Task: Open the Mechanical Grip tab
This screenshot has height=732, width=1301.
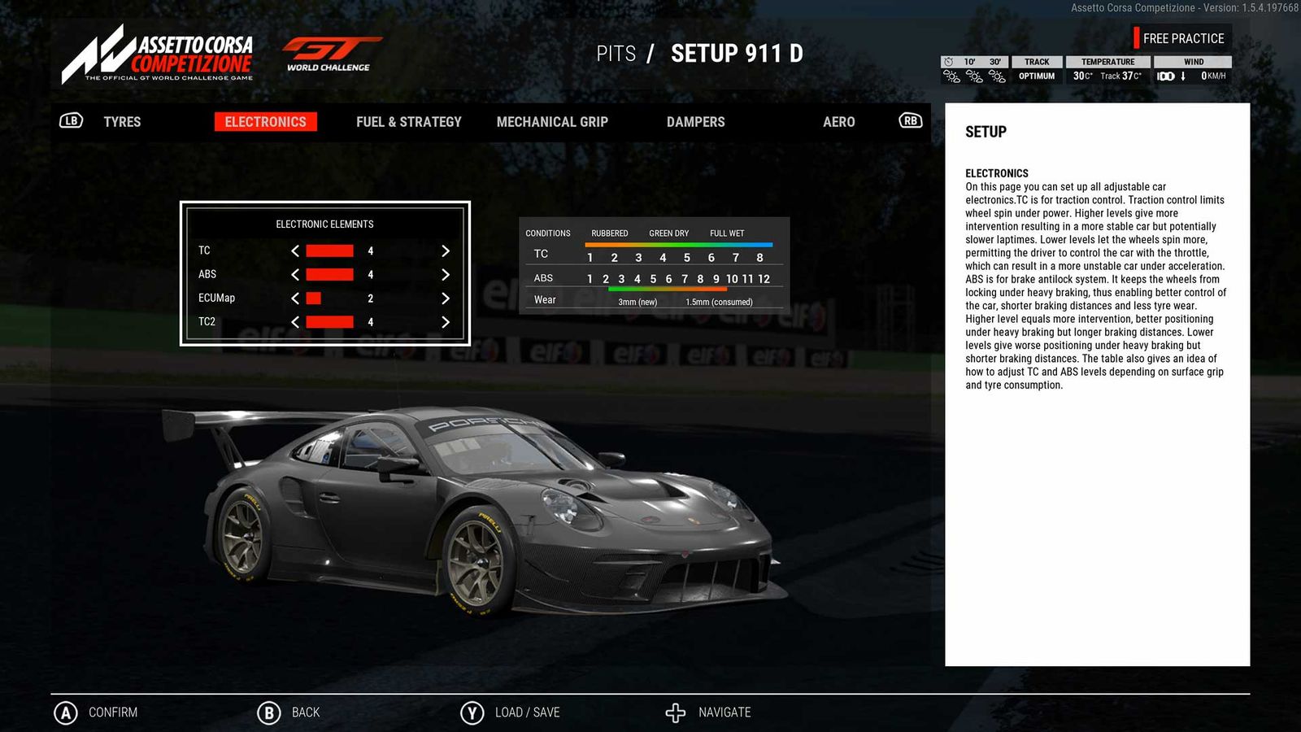Action: pyautogui.click(x=552, y=122)
